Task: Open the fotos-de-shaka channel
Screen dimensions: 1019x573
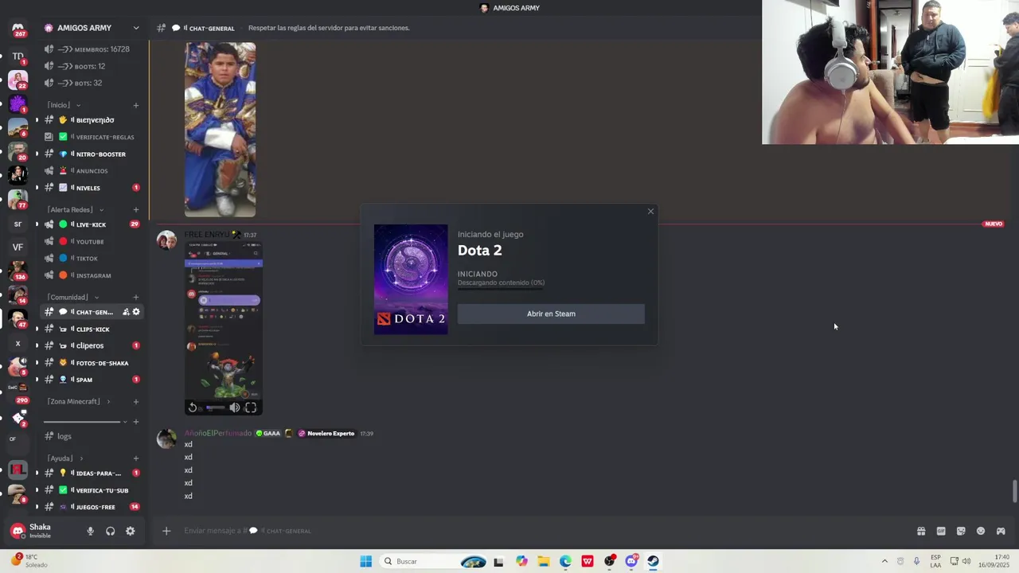Action: [x=92, y=363]
